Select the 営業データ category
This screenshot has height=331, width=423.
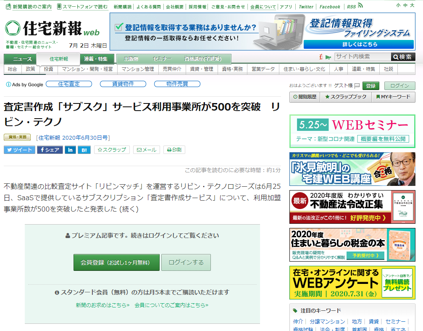pos(263,69)
